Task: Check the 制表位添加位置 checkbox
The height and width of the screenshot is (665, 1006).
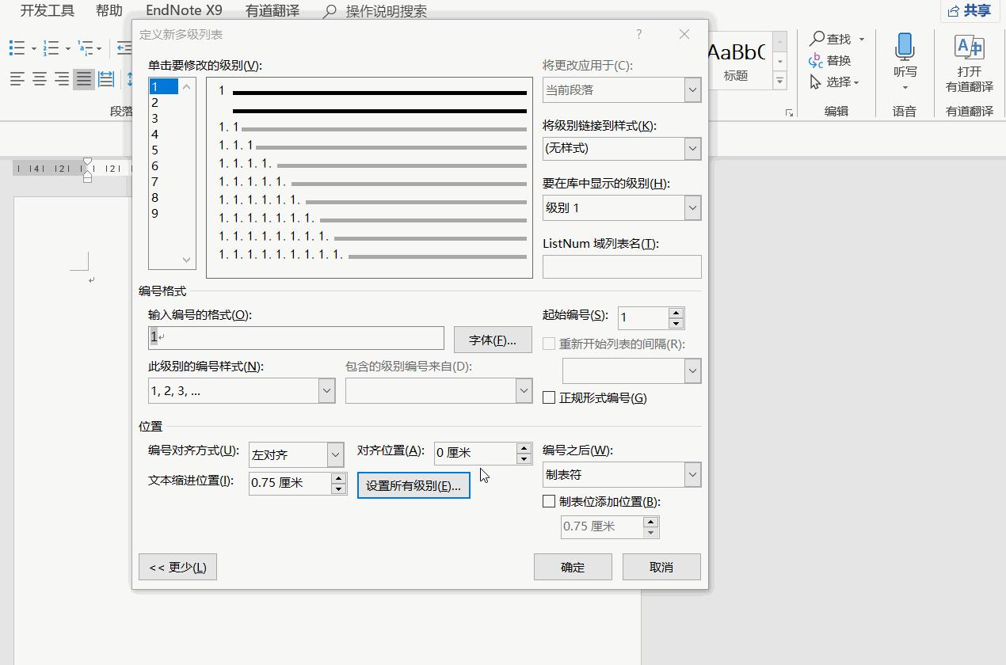Action: coord(547,501)
